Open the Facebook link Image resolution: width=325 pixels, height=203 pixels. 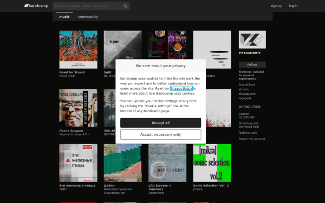tap(245, 99)
